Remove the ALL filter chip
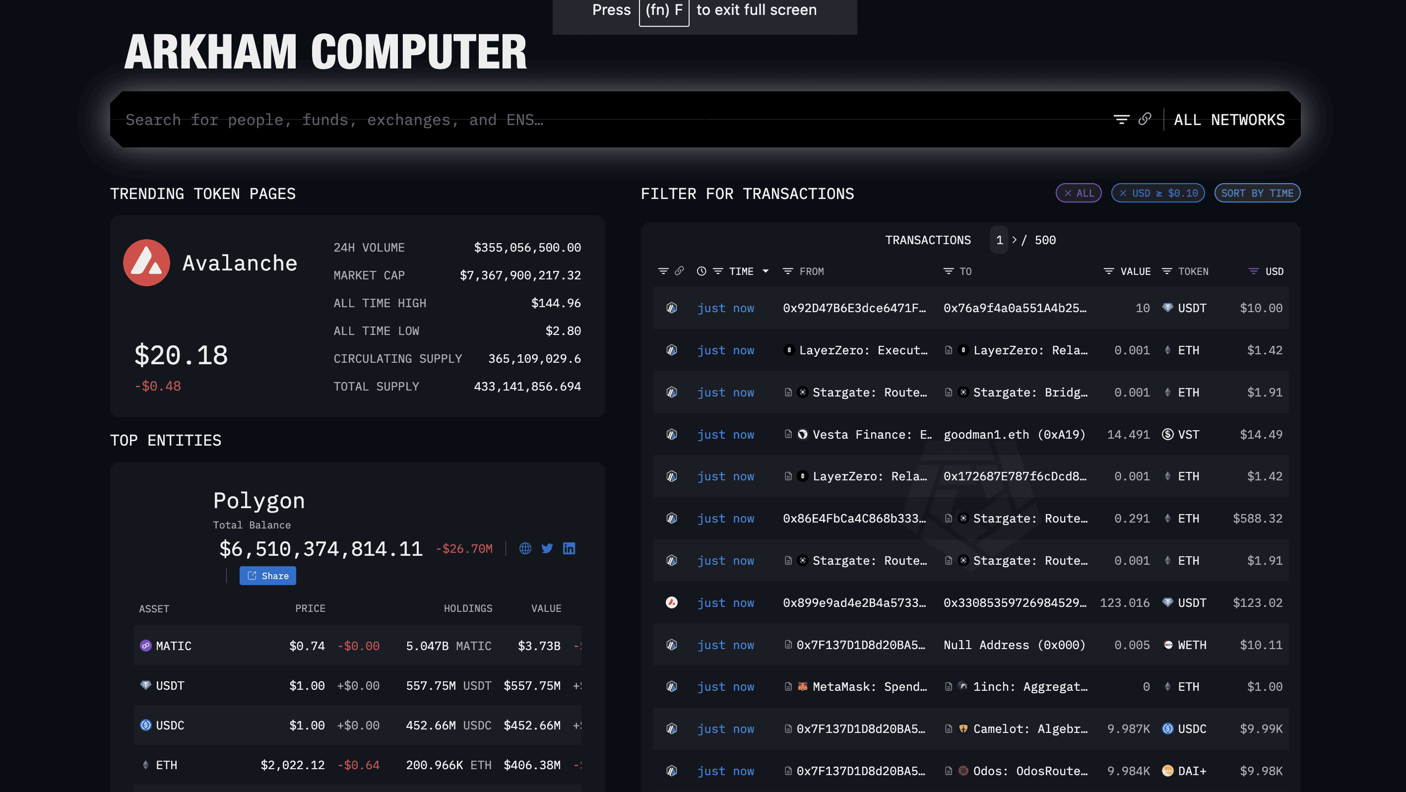 [1068, 193]
